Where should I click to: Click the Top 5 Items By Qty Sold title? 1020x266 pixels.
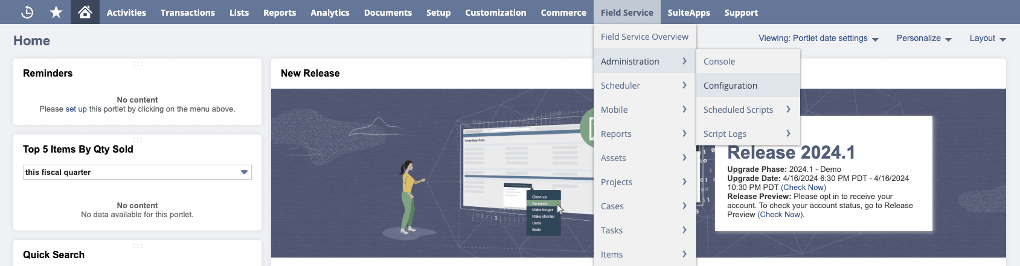(78, 149)
